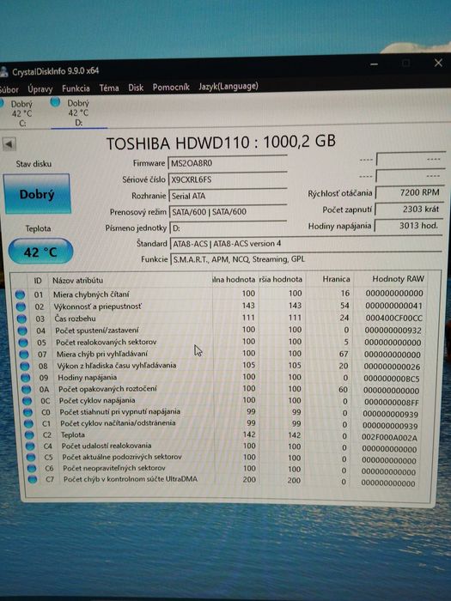This screenshot has height=601, width=451.
Task: Click the drive letter field D:
Action: 228,228
